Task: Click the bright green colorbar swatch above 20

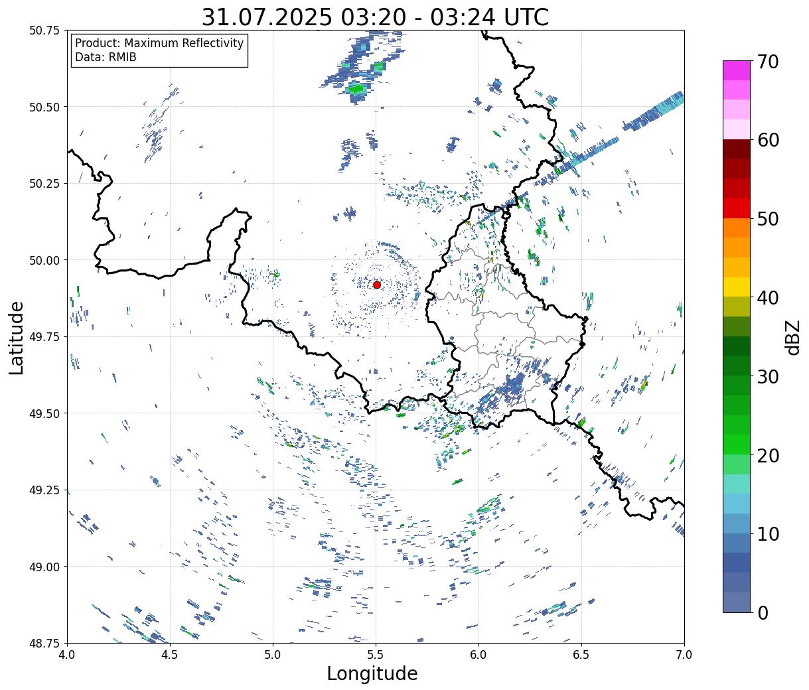Action: [x=737, y=444]
